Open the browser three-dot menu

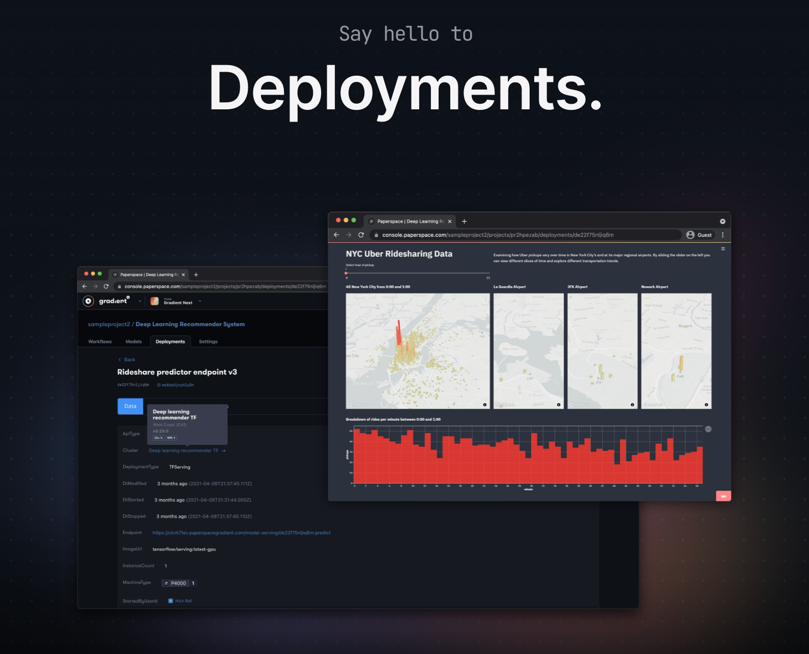tap(723, 235)
